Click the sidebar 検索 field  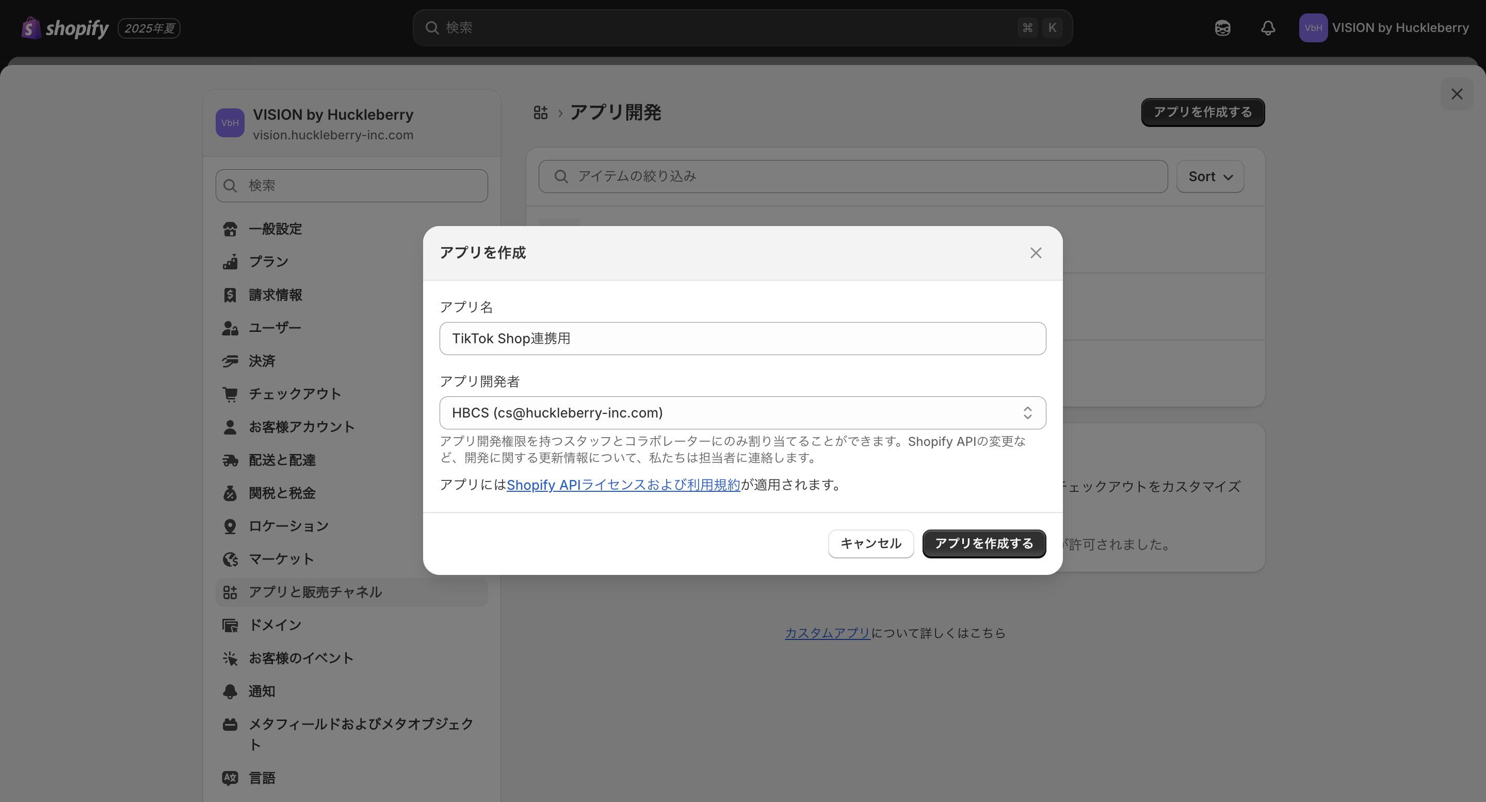pyautogui.click(x=351, y=186)
